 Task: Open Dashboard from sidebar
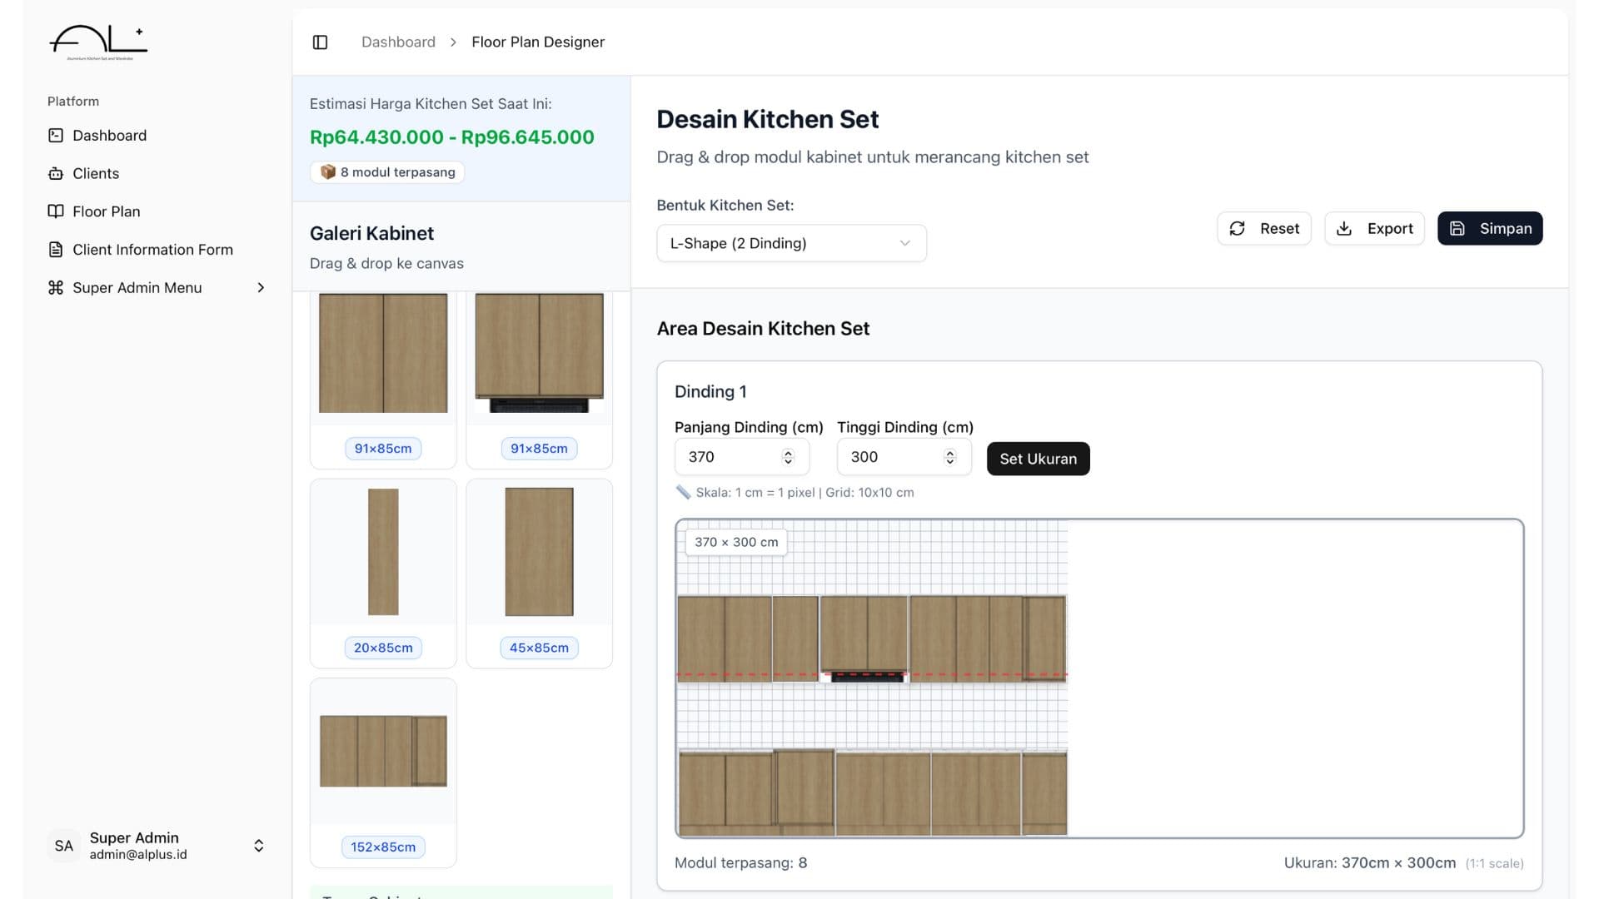109,136
